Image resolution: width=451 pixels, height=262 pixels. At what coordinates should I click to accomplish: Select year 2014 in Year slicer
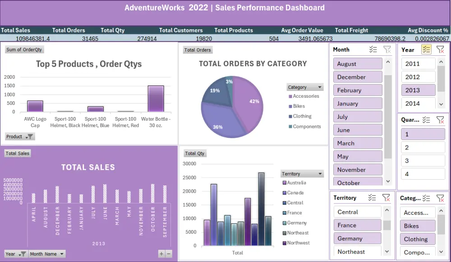(x=418, y=103)
